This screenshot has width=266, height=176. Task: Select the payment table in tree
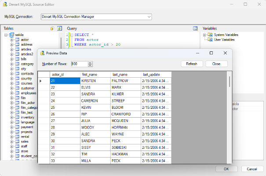[26, 127]
